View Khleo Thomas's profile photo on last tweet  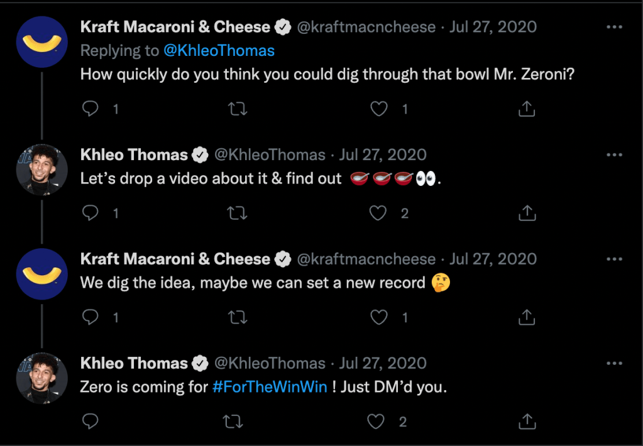point(41,378)
